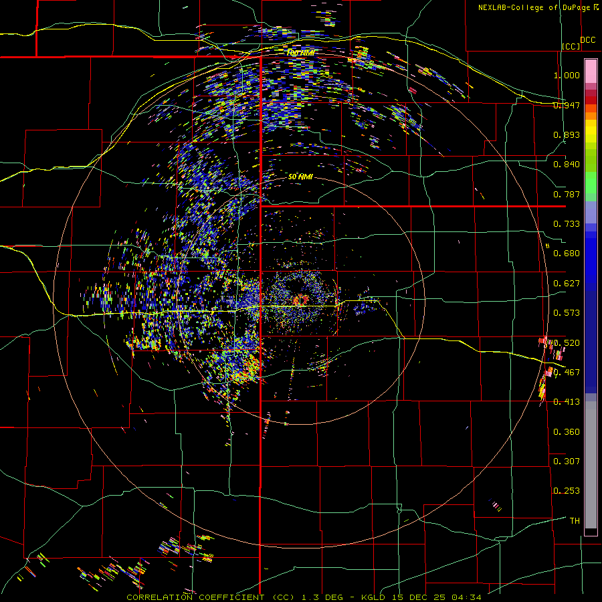The height and width of the screenshot is (602, 602).
Task: Click the TH threshold label
Action: click(575, 520)
